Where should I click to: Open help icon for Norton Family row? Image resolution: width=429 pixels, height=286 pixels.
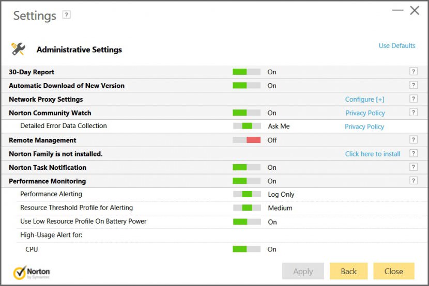click(x=413, y=153)
